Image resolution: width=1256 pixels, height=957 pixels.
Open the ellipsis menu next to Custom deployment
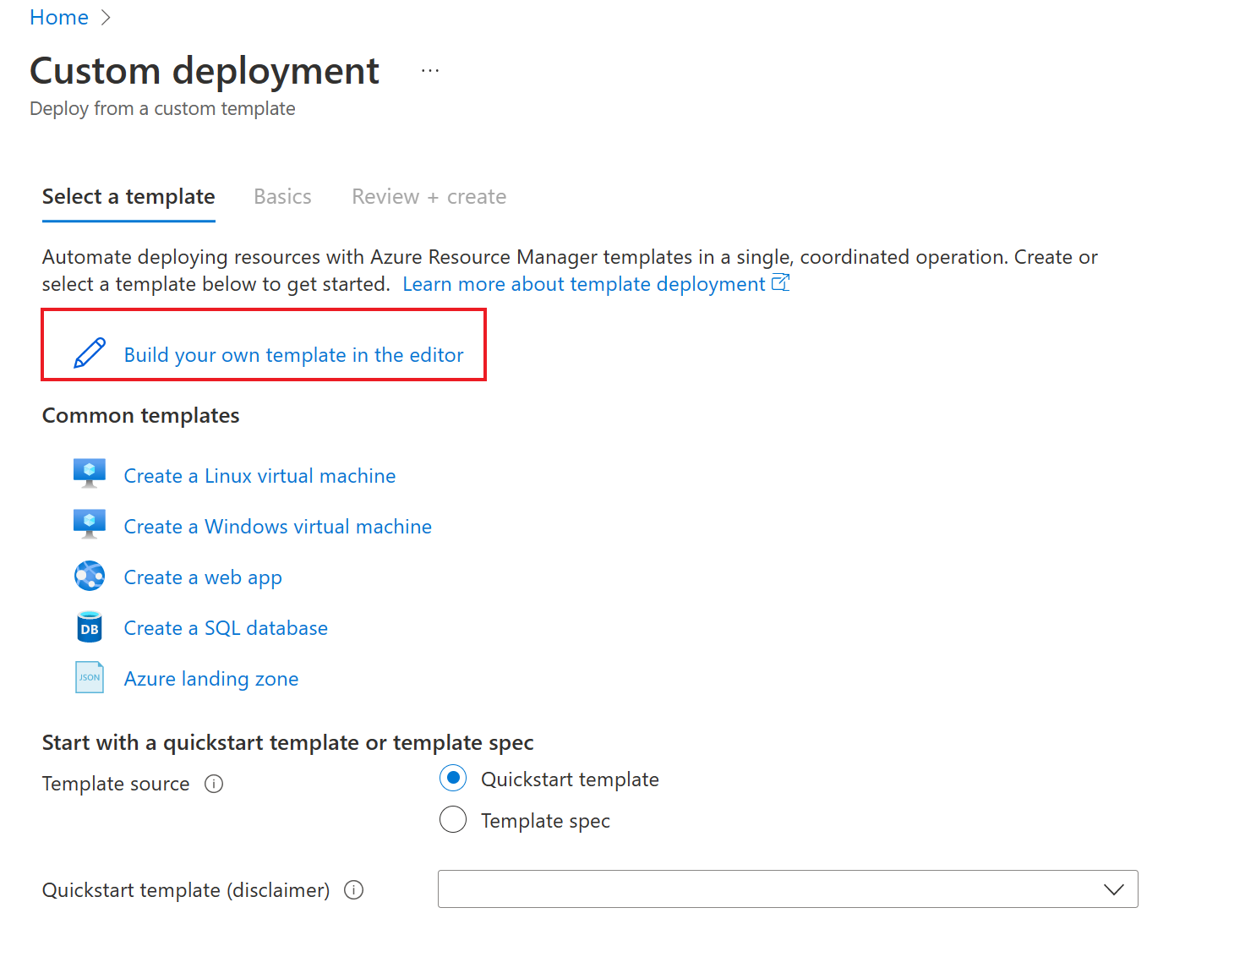pyautogui.click(x=430, y=69)
